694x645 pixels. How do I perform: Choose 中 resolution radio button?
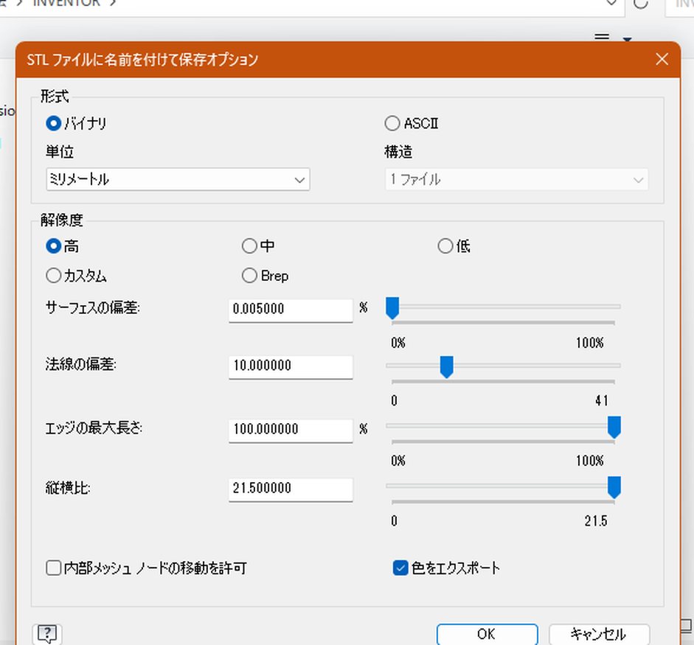(249, 246)
